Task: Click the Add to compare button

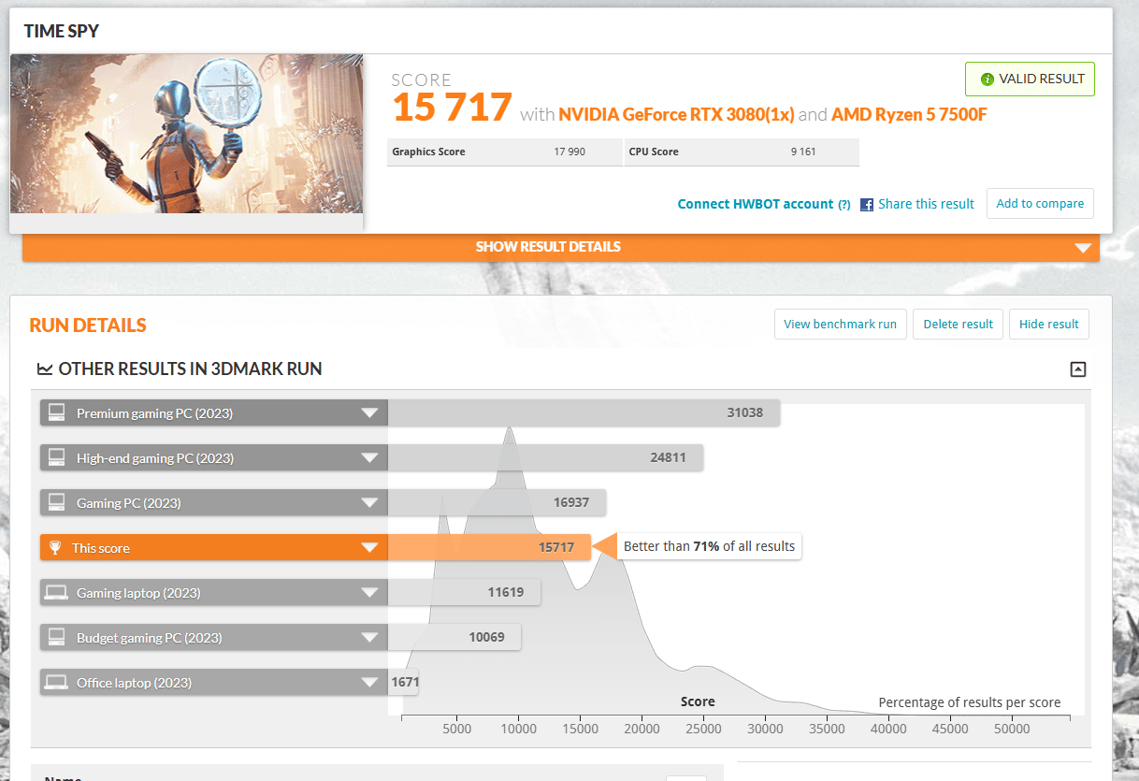Action: click(1040, 204)
